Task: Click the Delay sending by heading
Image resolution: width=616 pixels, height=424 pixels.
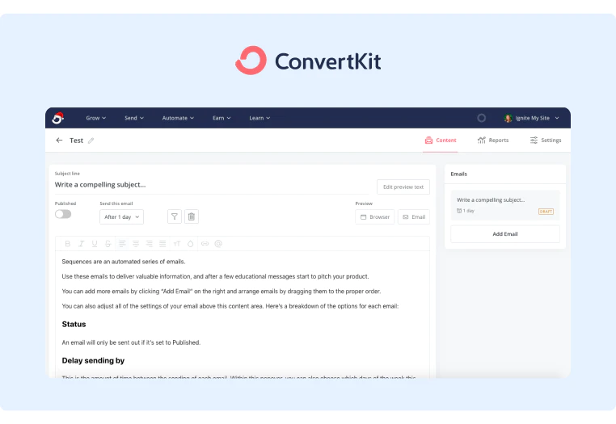Action: (93, 361)
